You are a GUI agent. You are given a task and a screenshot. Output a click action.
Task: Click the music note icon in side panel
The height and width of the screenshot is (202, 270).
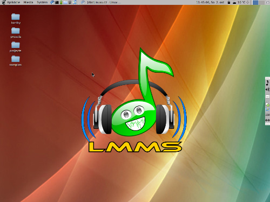tap(267, 83)
